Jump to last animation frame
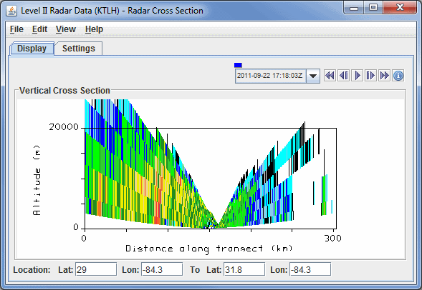 click(384, 76)
